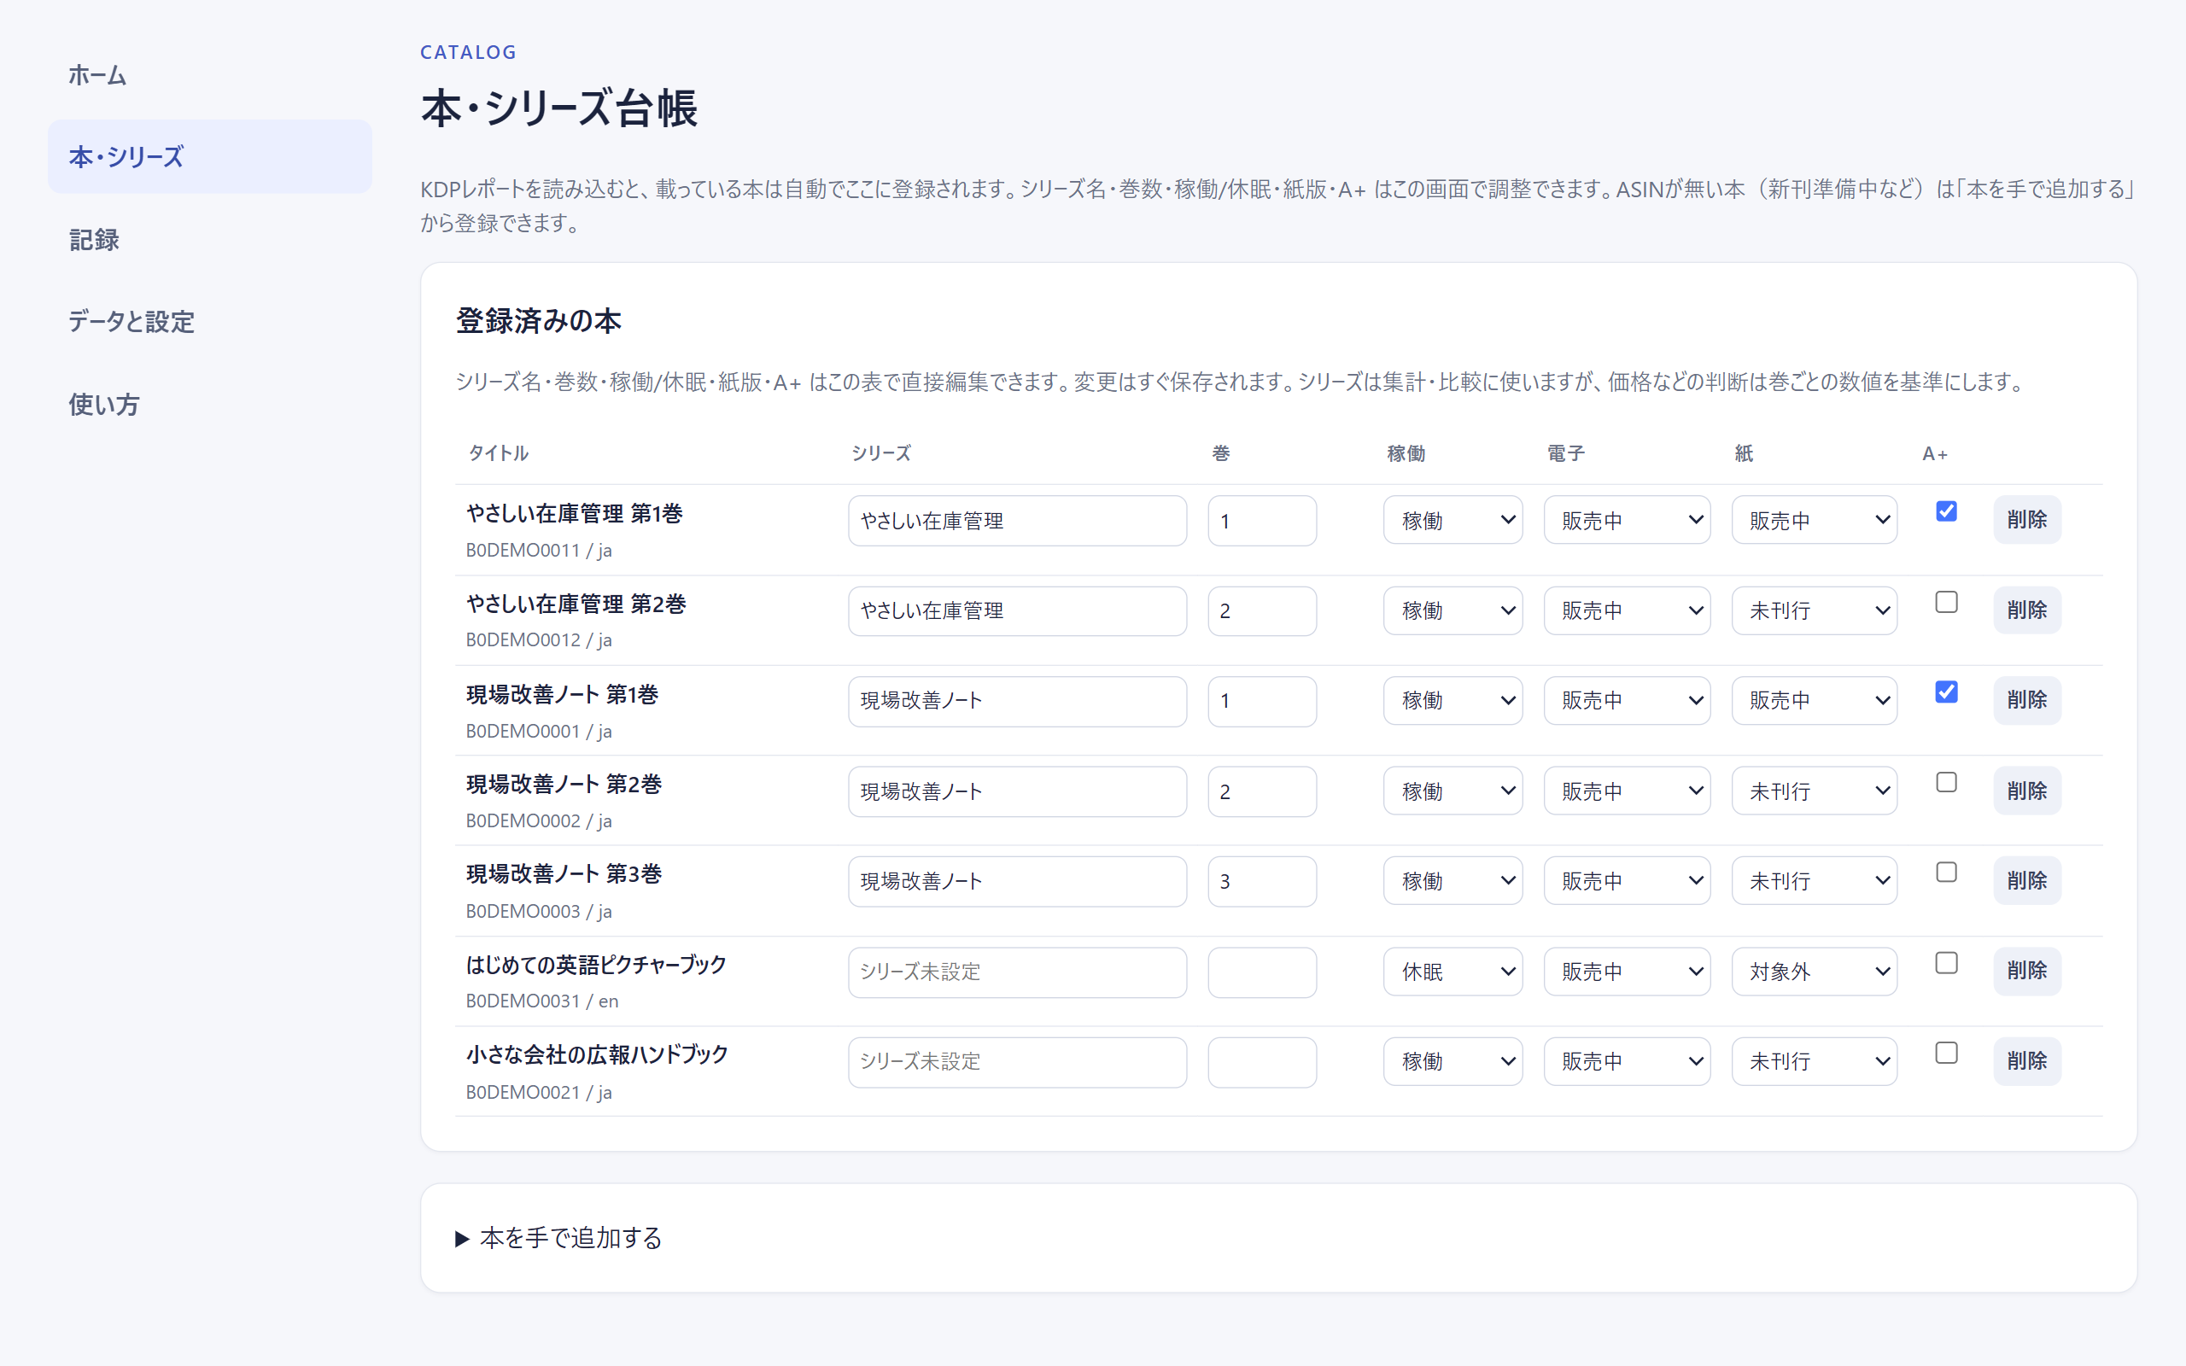The height and width of the screenshot is (1366, 2186).
Task: Enable A+ for 現場改善ノート 第2巻
Action: (1947, 782)
